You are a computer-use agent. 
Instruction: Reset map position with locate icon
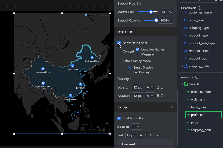tap(107, 127)
